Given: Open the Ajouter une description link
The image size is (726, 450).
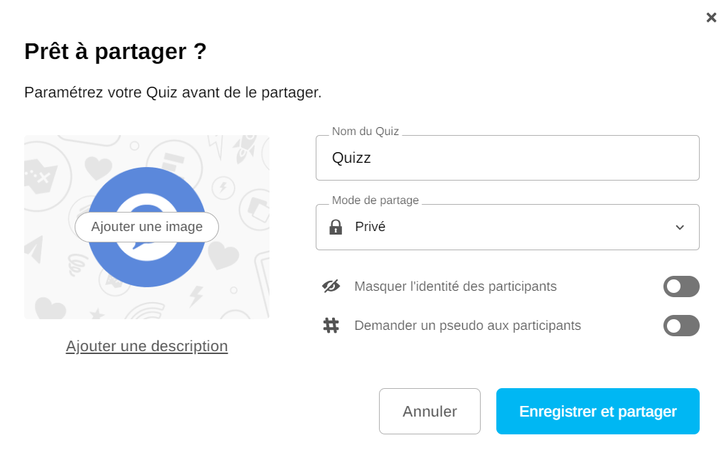Looking at the screenshot, I should [x=146, y=346].
